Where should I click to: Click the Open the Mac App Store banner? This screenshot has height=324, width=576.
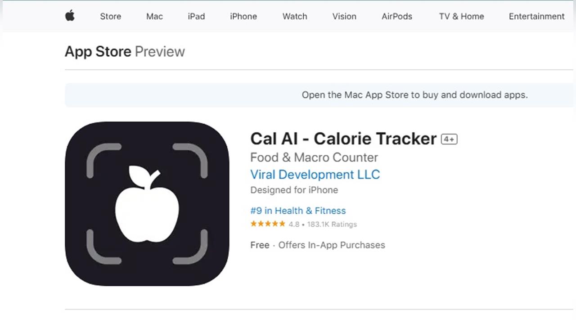click(x=320, y=95)
